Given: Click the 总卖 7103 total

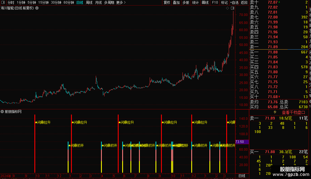Looking at the screenshot, I should point(303,102).
